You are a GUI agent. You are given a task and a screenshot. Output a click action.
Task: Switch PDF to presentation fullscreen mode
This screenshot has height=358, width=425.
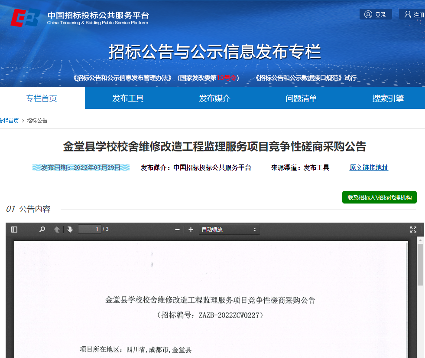pos(413,230)
